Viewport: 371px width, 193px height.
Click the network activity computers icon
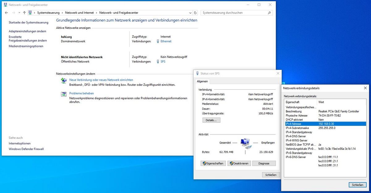point(245,143)
